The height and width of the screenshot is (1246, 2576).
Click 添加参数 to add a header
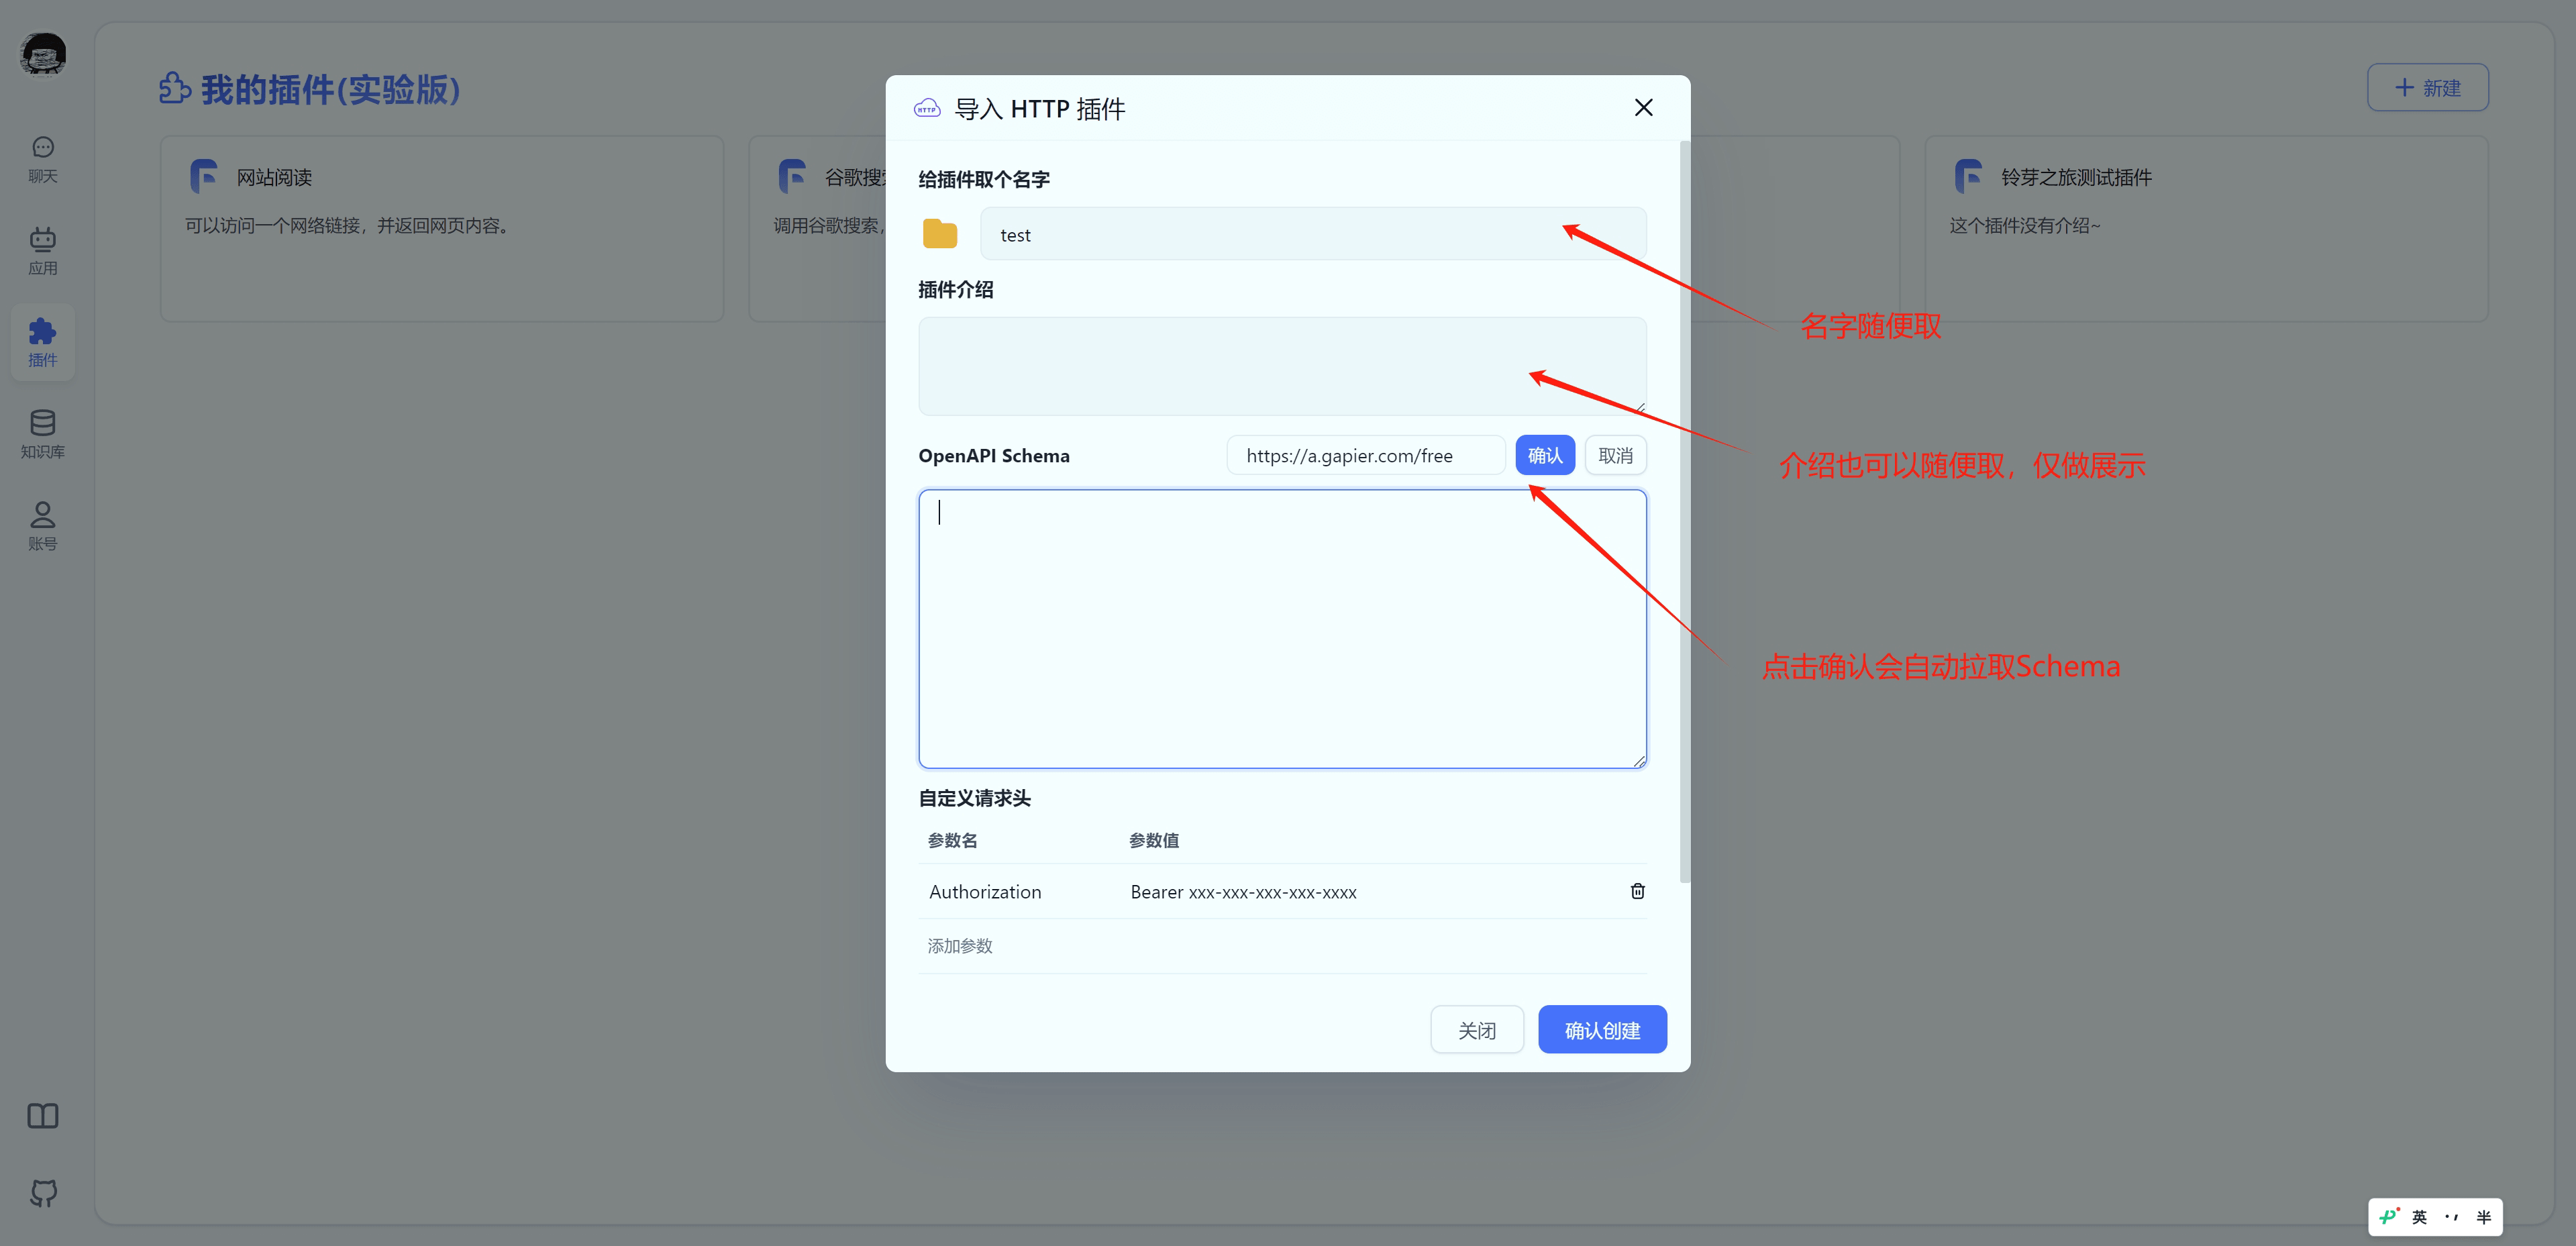pos(960,946)
